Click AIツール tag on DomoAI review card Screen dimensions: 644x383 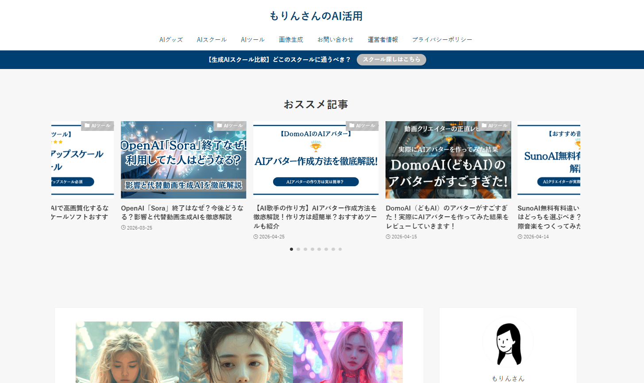click(x=494, y=126)
